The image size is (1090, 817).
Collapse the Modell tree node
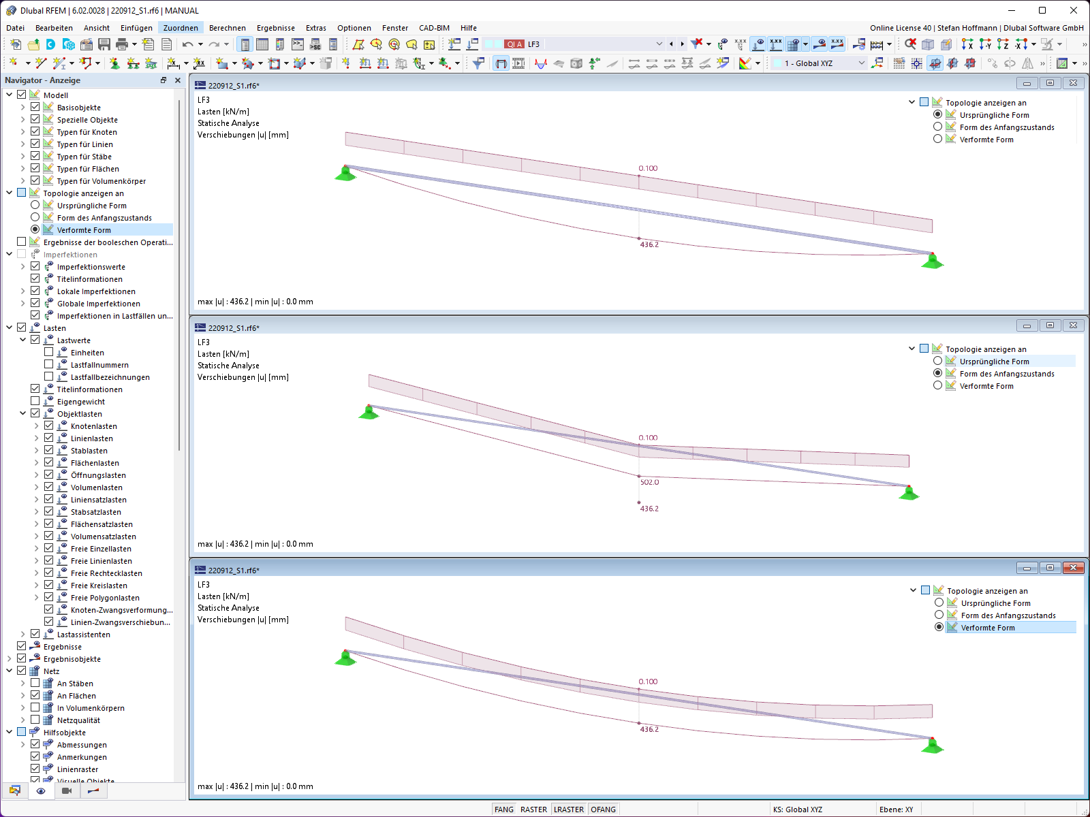click(9, 95)
